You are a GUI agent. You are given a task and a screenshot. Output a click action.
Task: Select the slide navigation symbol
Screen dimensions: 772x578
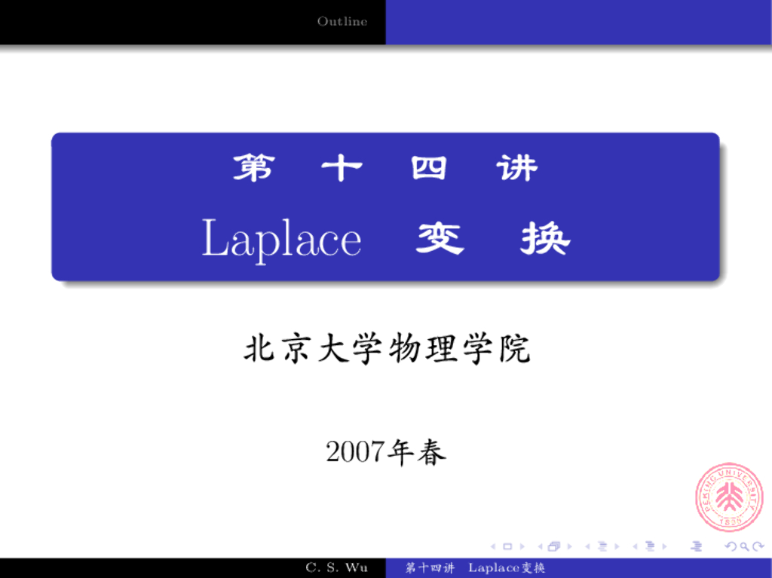(507, 546)
